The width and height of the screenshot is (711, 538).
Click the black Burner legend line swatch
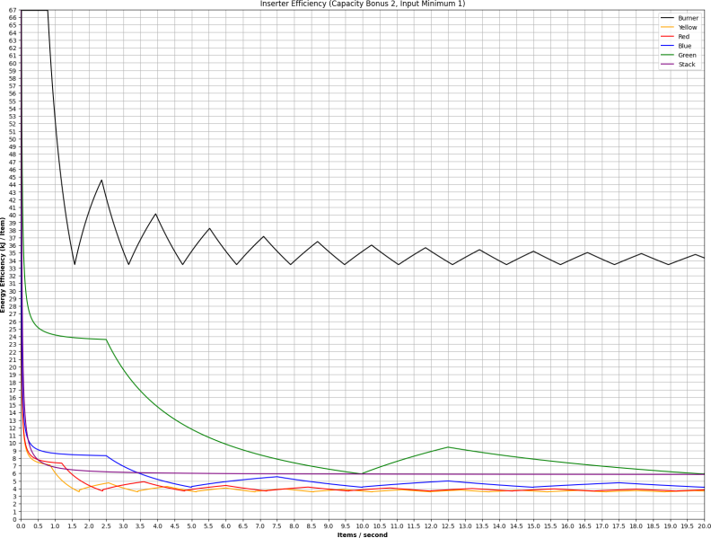pos(668,18)
